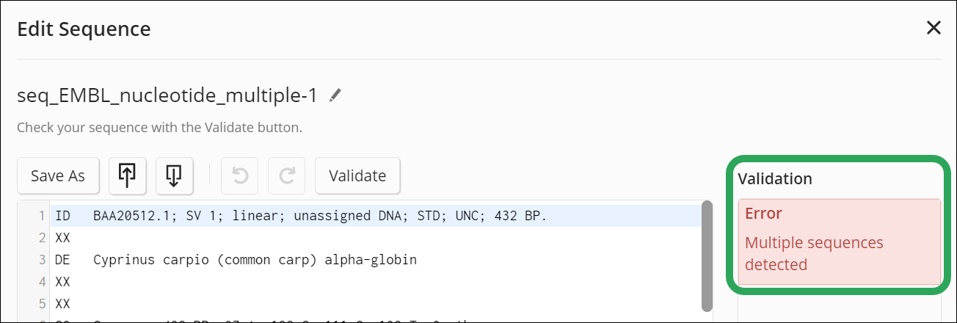Close the Edit Sequence dialog
This screenshot has width=957, height=323.
click(934, 29)
